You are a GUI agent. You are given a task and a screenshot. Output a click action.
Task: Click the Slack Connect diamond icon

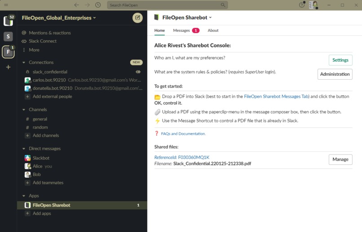click(24, 41)
